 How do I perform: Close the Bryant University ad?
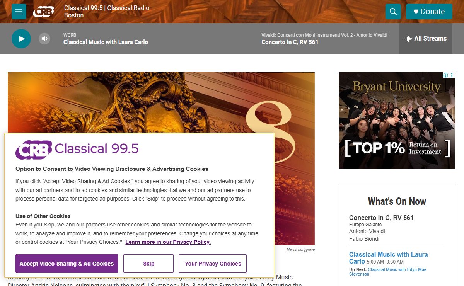452,75
